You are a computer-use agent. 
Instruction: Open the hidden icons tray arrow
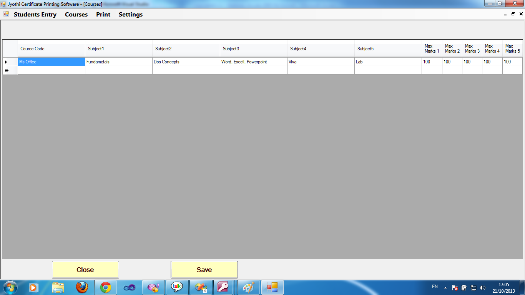click(x=446, y=287)
